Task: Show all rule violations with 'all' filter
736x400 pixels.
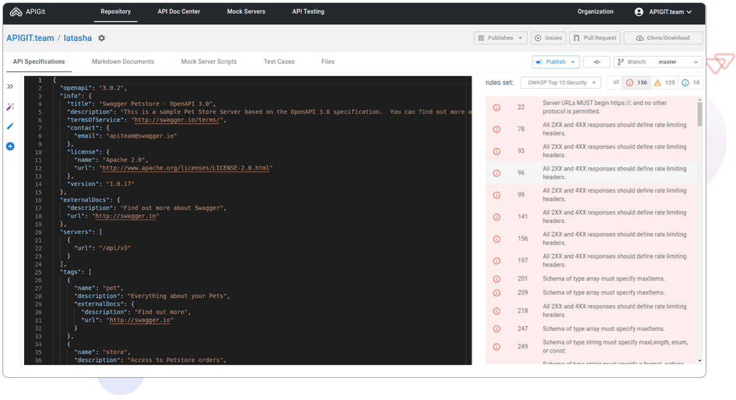Action: click(615, 83)
